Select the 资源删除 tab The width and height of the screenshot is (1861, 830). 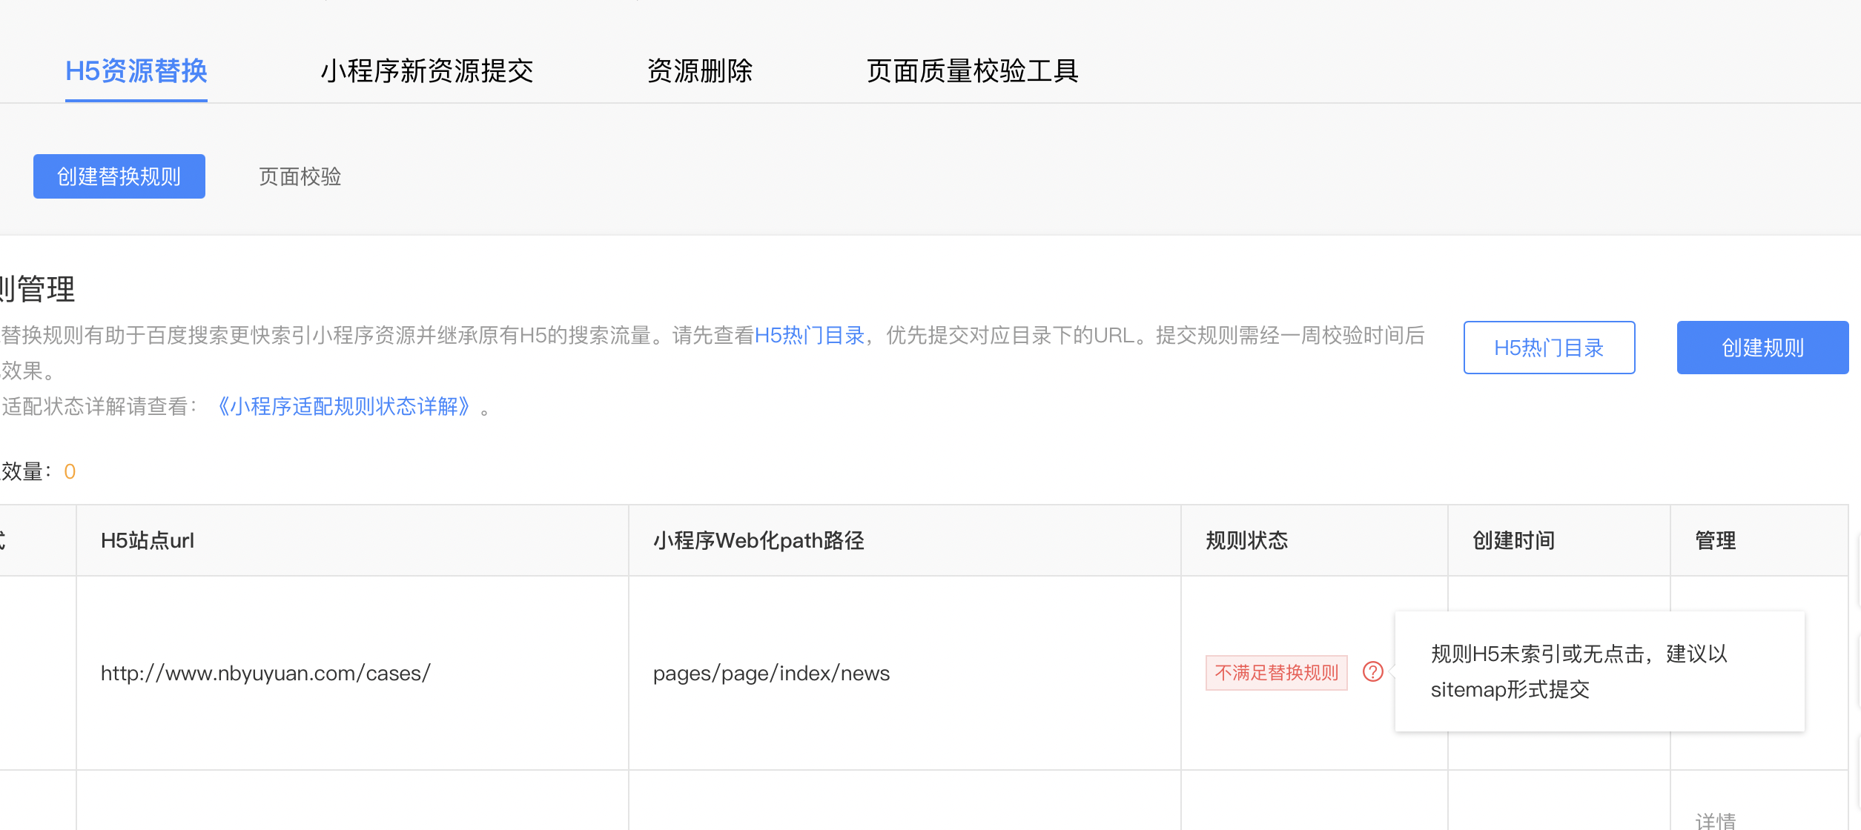click(x=700, y=71)
